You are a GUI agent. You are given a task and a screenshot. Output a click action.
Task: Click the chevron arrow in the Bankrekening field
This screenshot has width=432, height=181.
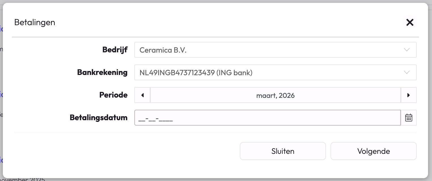pos(407,72)
